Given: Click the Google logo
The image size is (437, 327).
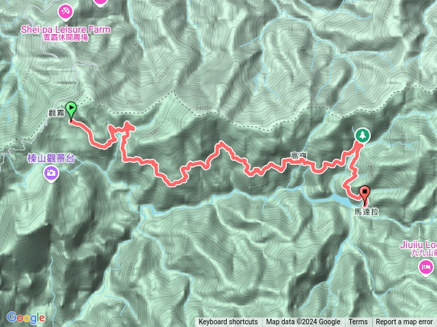Looking at the screenshot, I should pyautogui.click(x=26, y=318).
